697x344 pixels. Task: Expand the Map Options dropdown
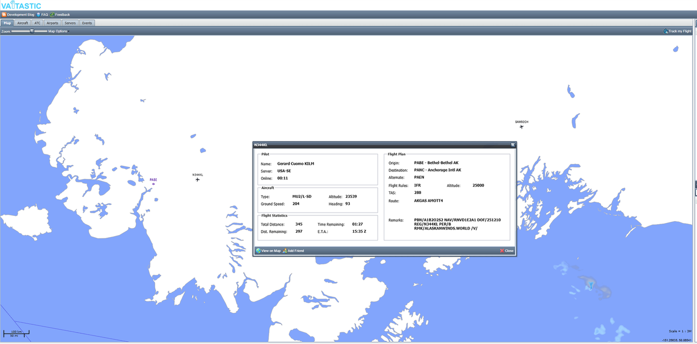pos(58,31)
